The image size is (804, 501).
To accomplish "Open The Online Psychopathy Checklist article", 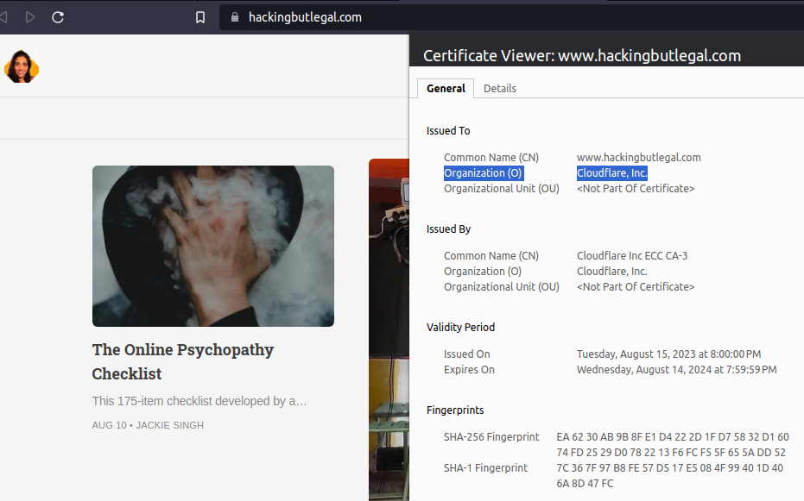I will click(182, 361).
